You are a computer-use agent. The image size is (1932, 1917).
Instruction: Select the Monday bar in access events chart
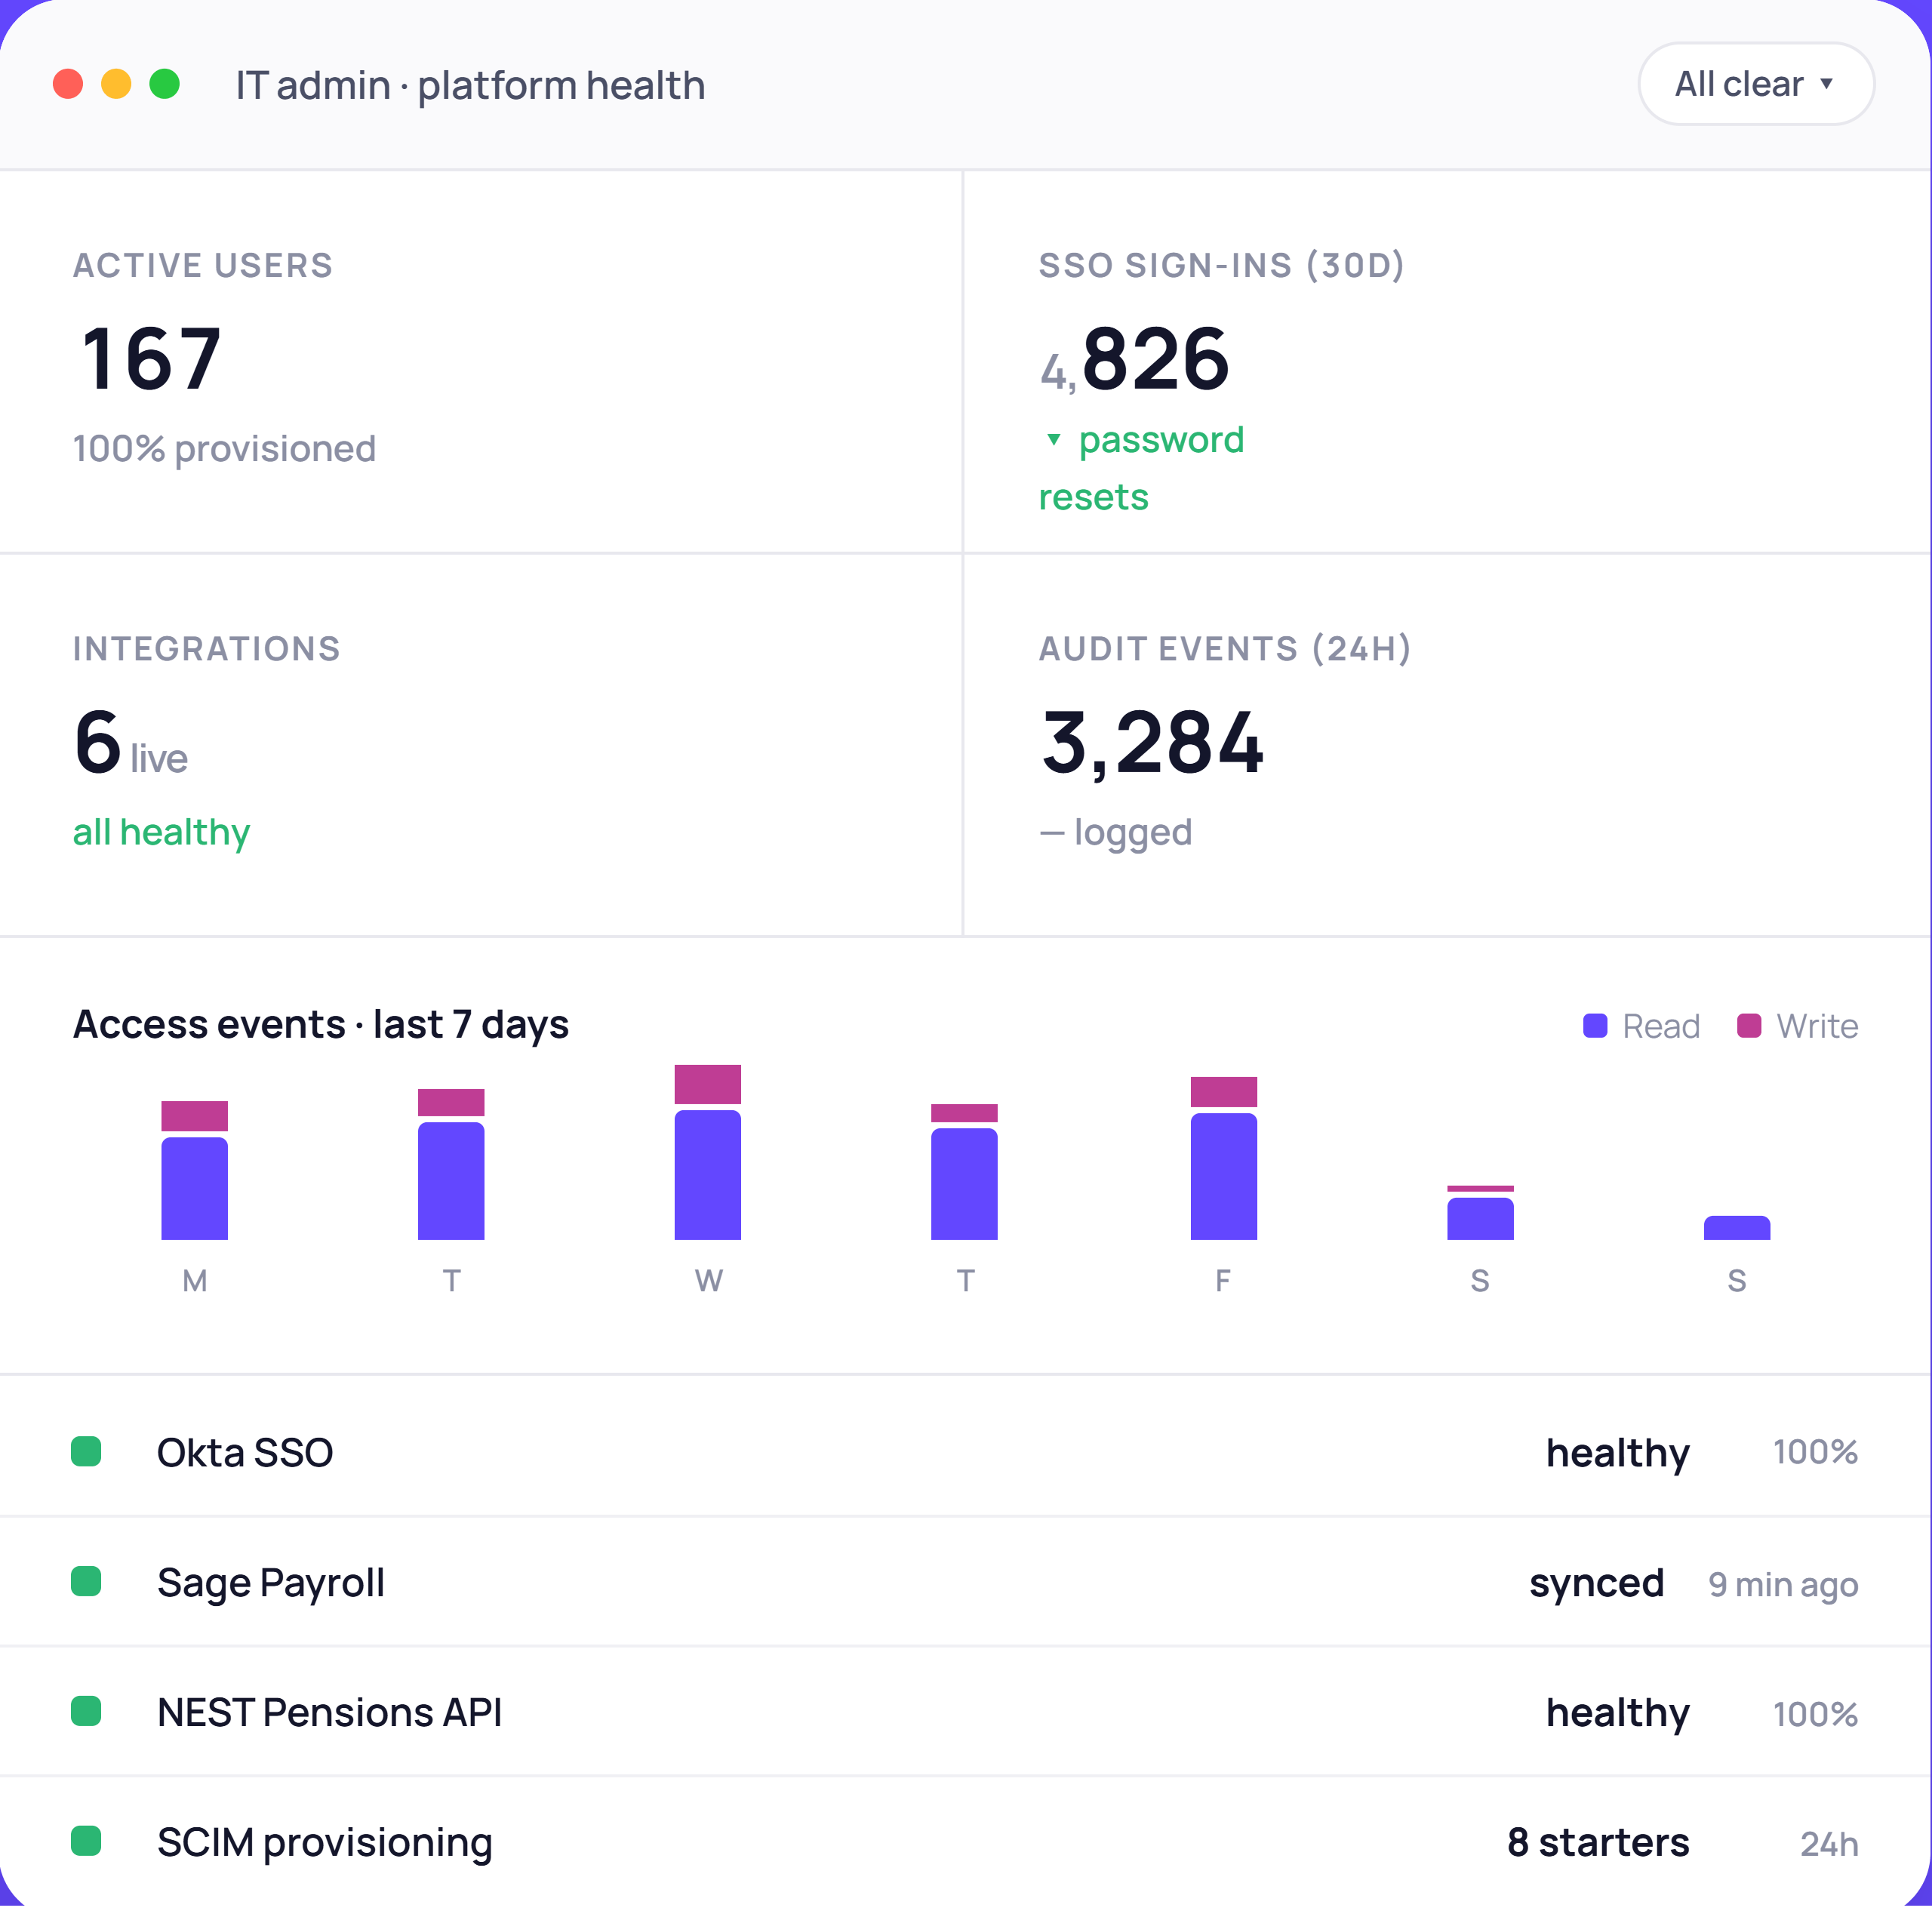[194, 1170]
